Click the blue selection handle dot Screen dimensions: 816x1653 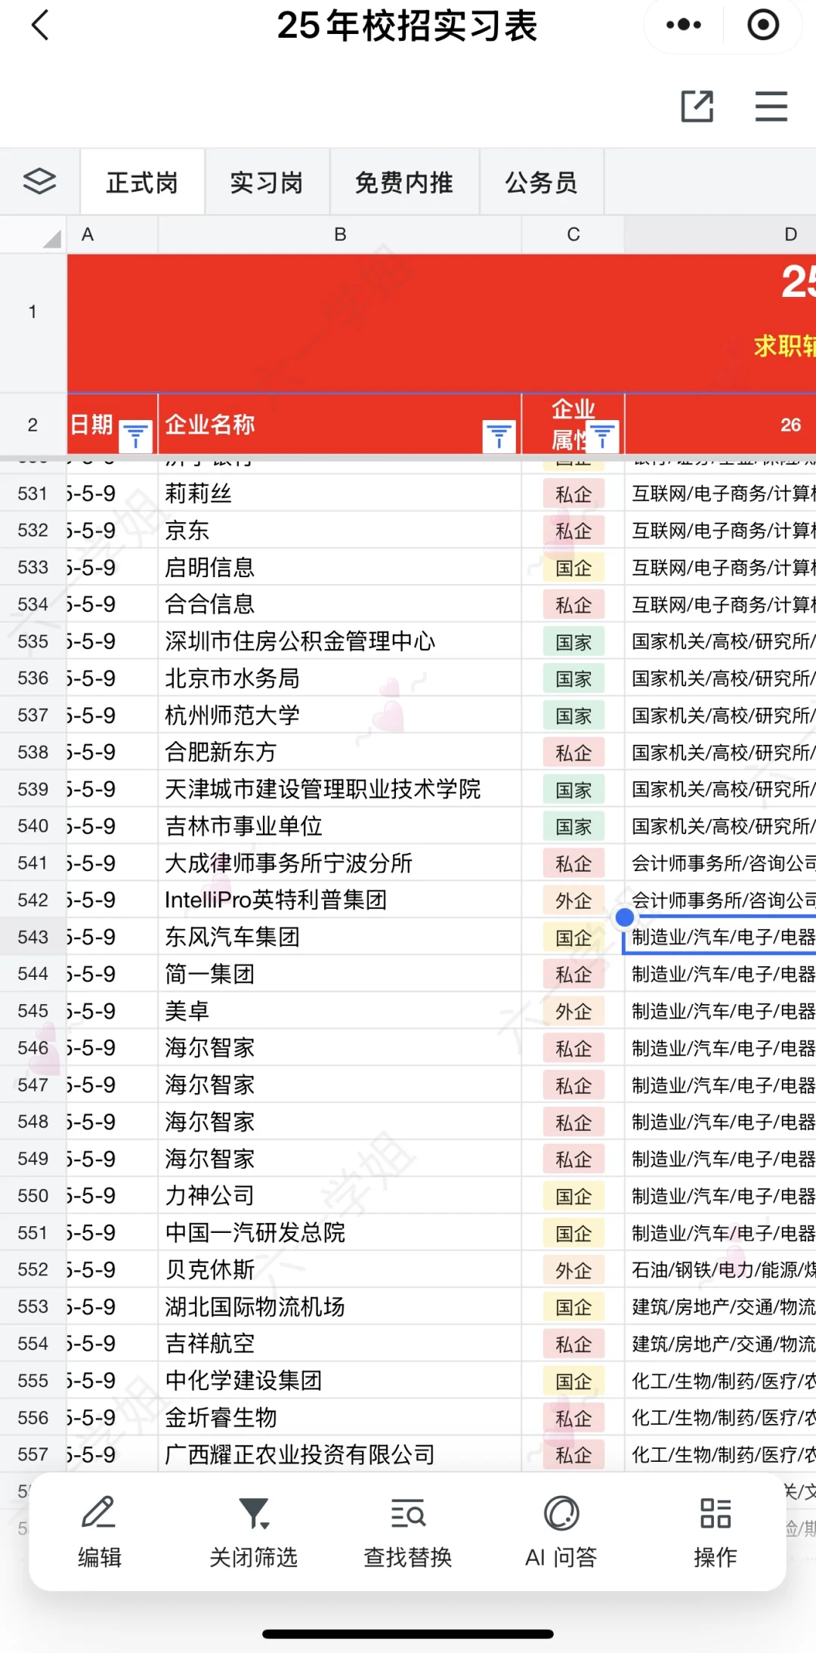coord(625,918)
